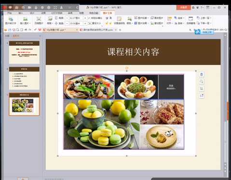
Task: Click the decrease brightness sun icon
Action: (110, 24)
